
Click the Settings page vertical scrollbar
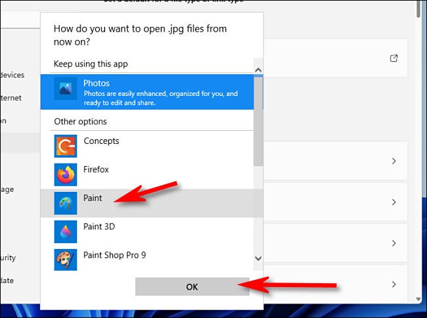click(419, 9)
